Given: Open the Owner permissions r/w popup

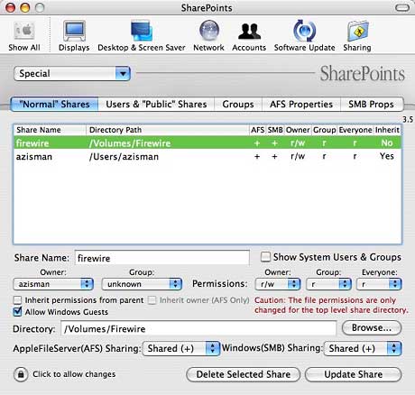Looking at the screenshot, I should (x=277, y=284).
